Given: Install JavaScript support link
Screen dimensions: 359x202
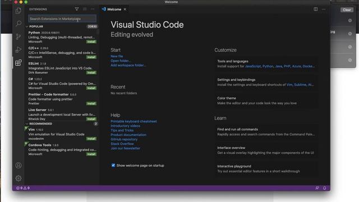Looking at the screenshot, I should (253, 66).
